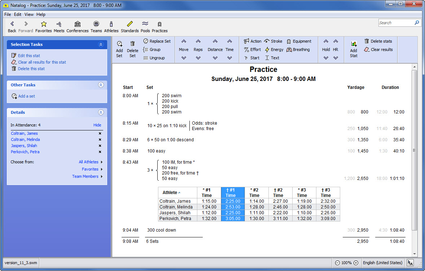The image size is (425, 271).
Task: Click the Standards ruler icon
Action: pyautogui.click(x=130, y=24)
